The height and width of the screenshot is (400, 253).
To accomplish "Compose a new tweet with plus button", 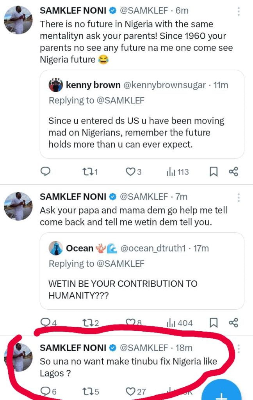I will [x=221, y=393].
